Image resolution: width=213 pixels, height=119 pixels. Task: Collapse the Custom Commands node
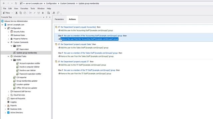[8, 42]
